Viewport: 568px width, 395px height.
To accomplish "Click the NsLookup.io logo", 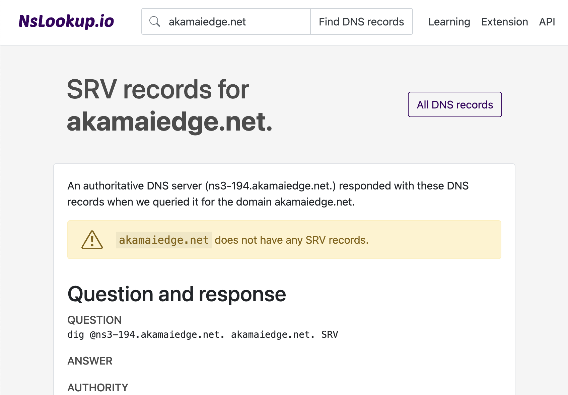I will 66,21.
